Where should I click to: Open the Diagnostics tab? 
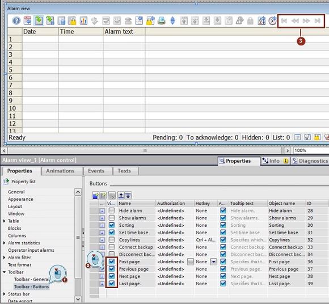click(x=310, y=161)
